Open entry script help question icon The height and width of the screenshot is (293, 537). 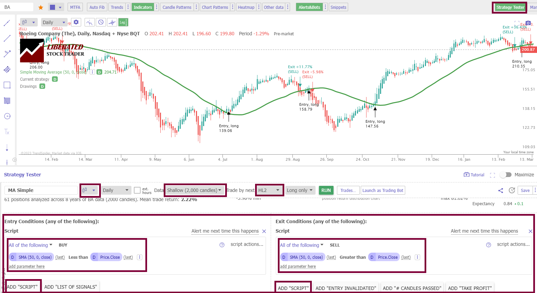222,245
